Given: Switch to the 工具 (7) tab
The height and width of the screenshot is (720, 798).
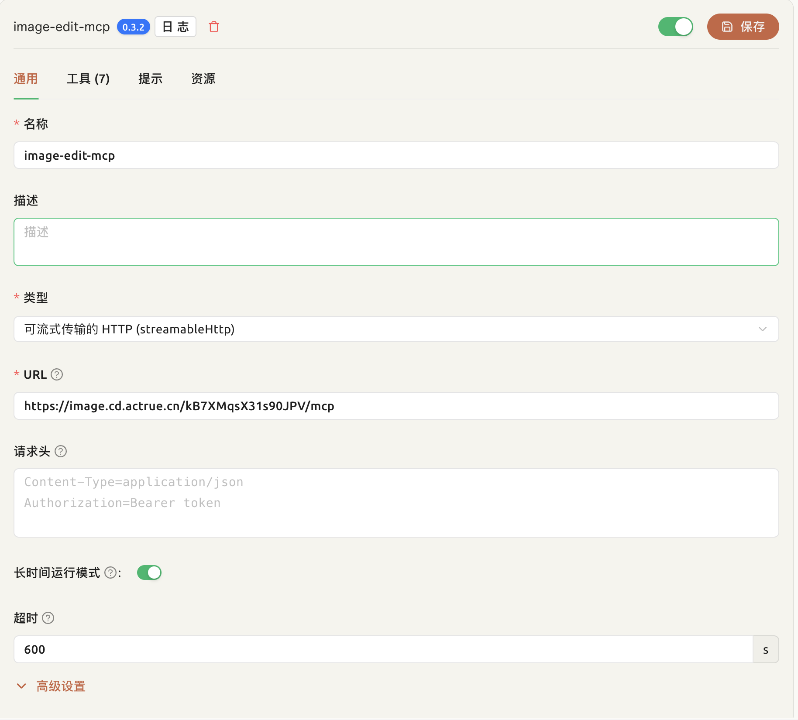Looking at the screenshot, I should pos(88,79).
